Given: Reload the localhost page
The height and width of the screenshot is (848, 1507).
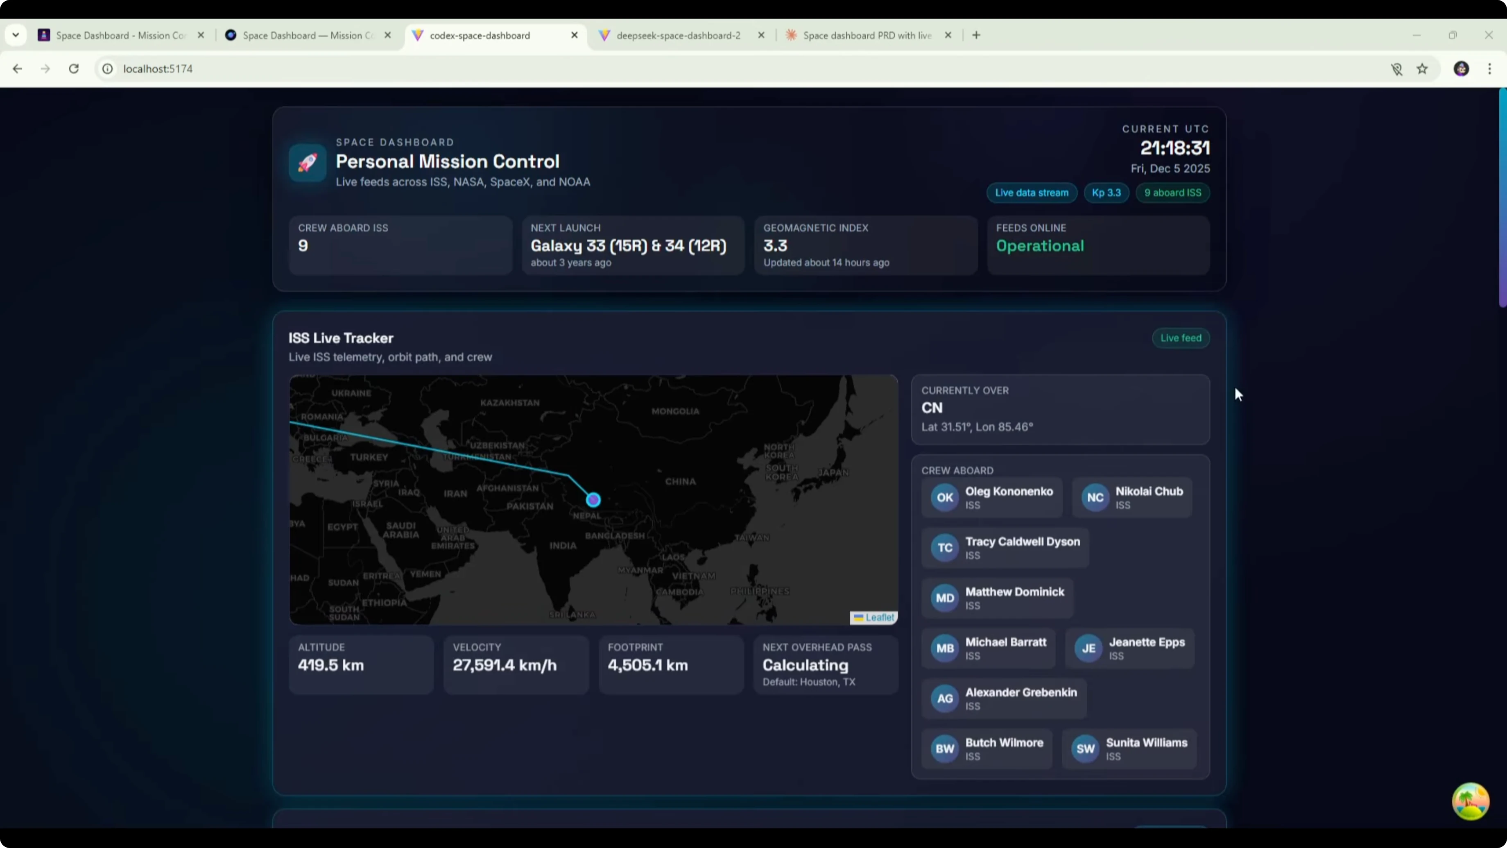Looking at the screenshot, I should coord(74,68).
